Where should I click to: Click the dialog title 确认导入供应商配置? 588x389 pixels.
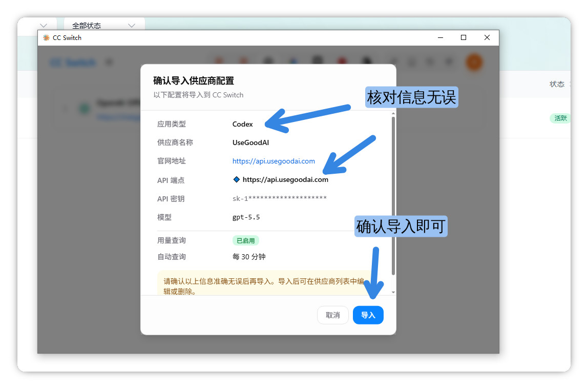(x=194, y=80)
